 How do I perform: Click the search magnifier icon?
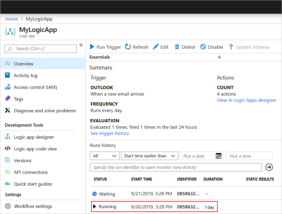10,49
